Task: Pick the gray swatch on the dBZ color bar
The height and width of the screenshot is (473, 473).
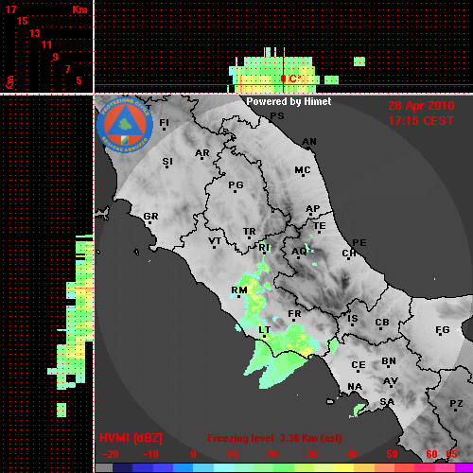Action: [x=104, y=468]
